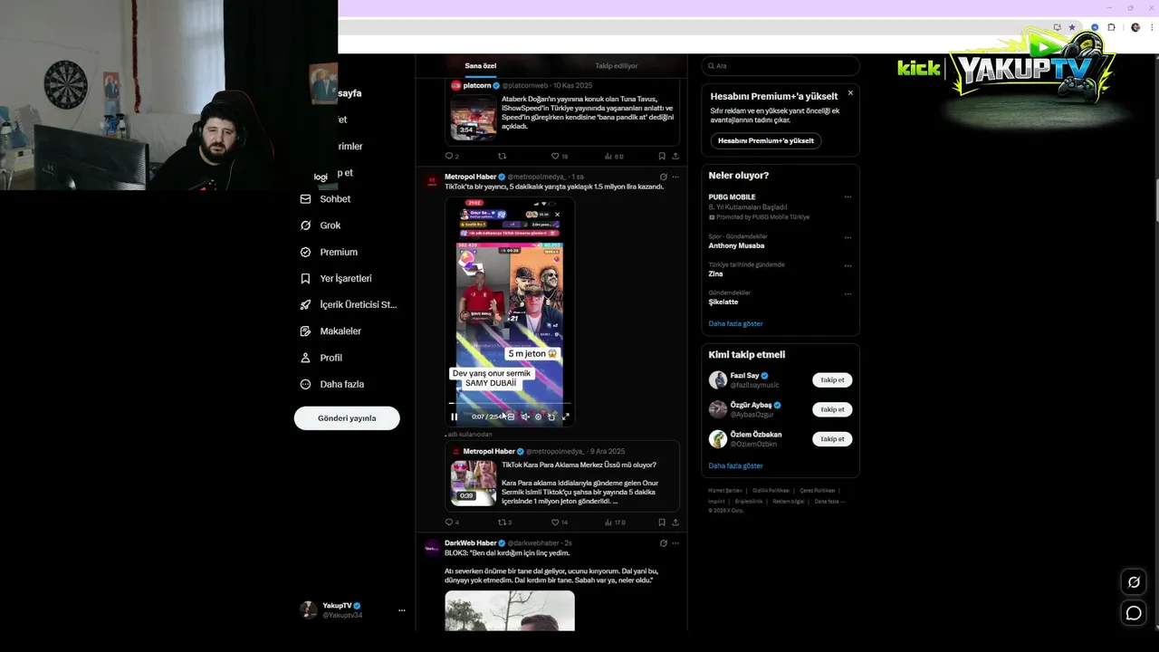1159x652 pixels.
Task: Open Sohbet from the navigation menu
Action: coord(335,199)
